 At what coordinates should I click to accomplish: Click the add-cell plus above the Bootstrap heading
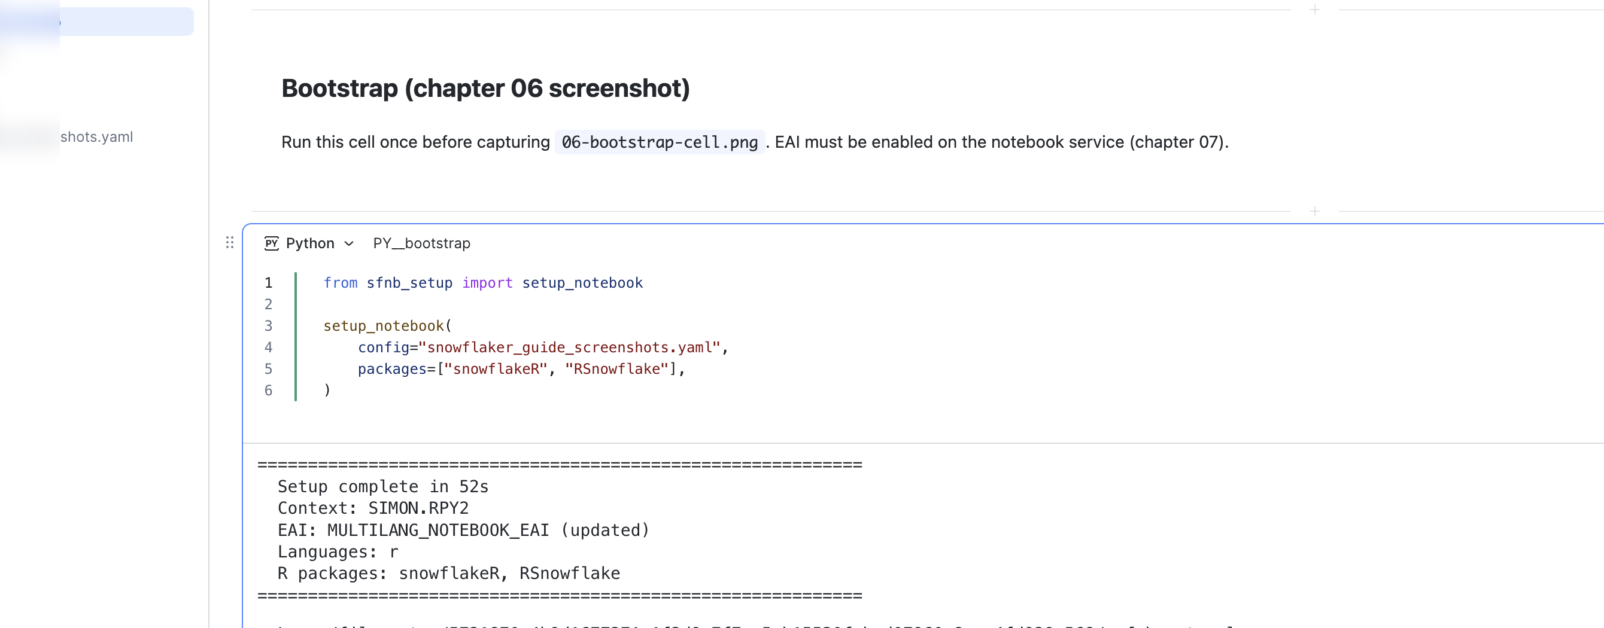tap(1314, 10)
